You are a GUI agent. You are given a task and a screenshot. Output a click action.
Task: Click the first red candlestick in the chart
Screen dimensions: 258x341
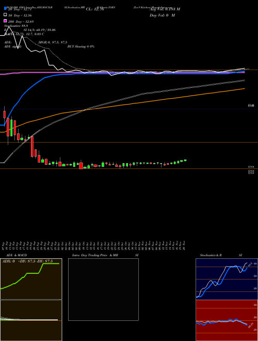[4, 114]
